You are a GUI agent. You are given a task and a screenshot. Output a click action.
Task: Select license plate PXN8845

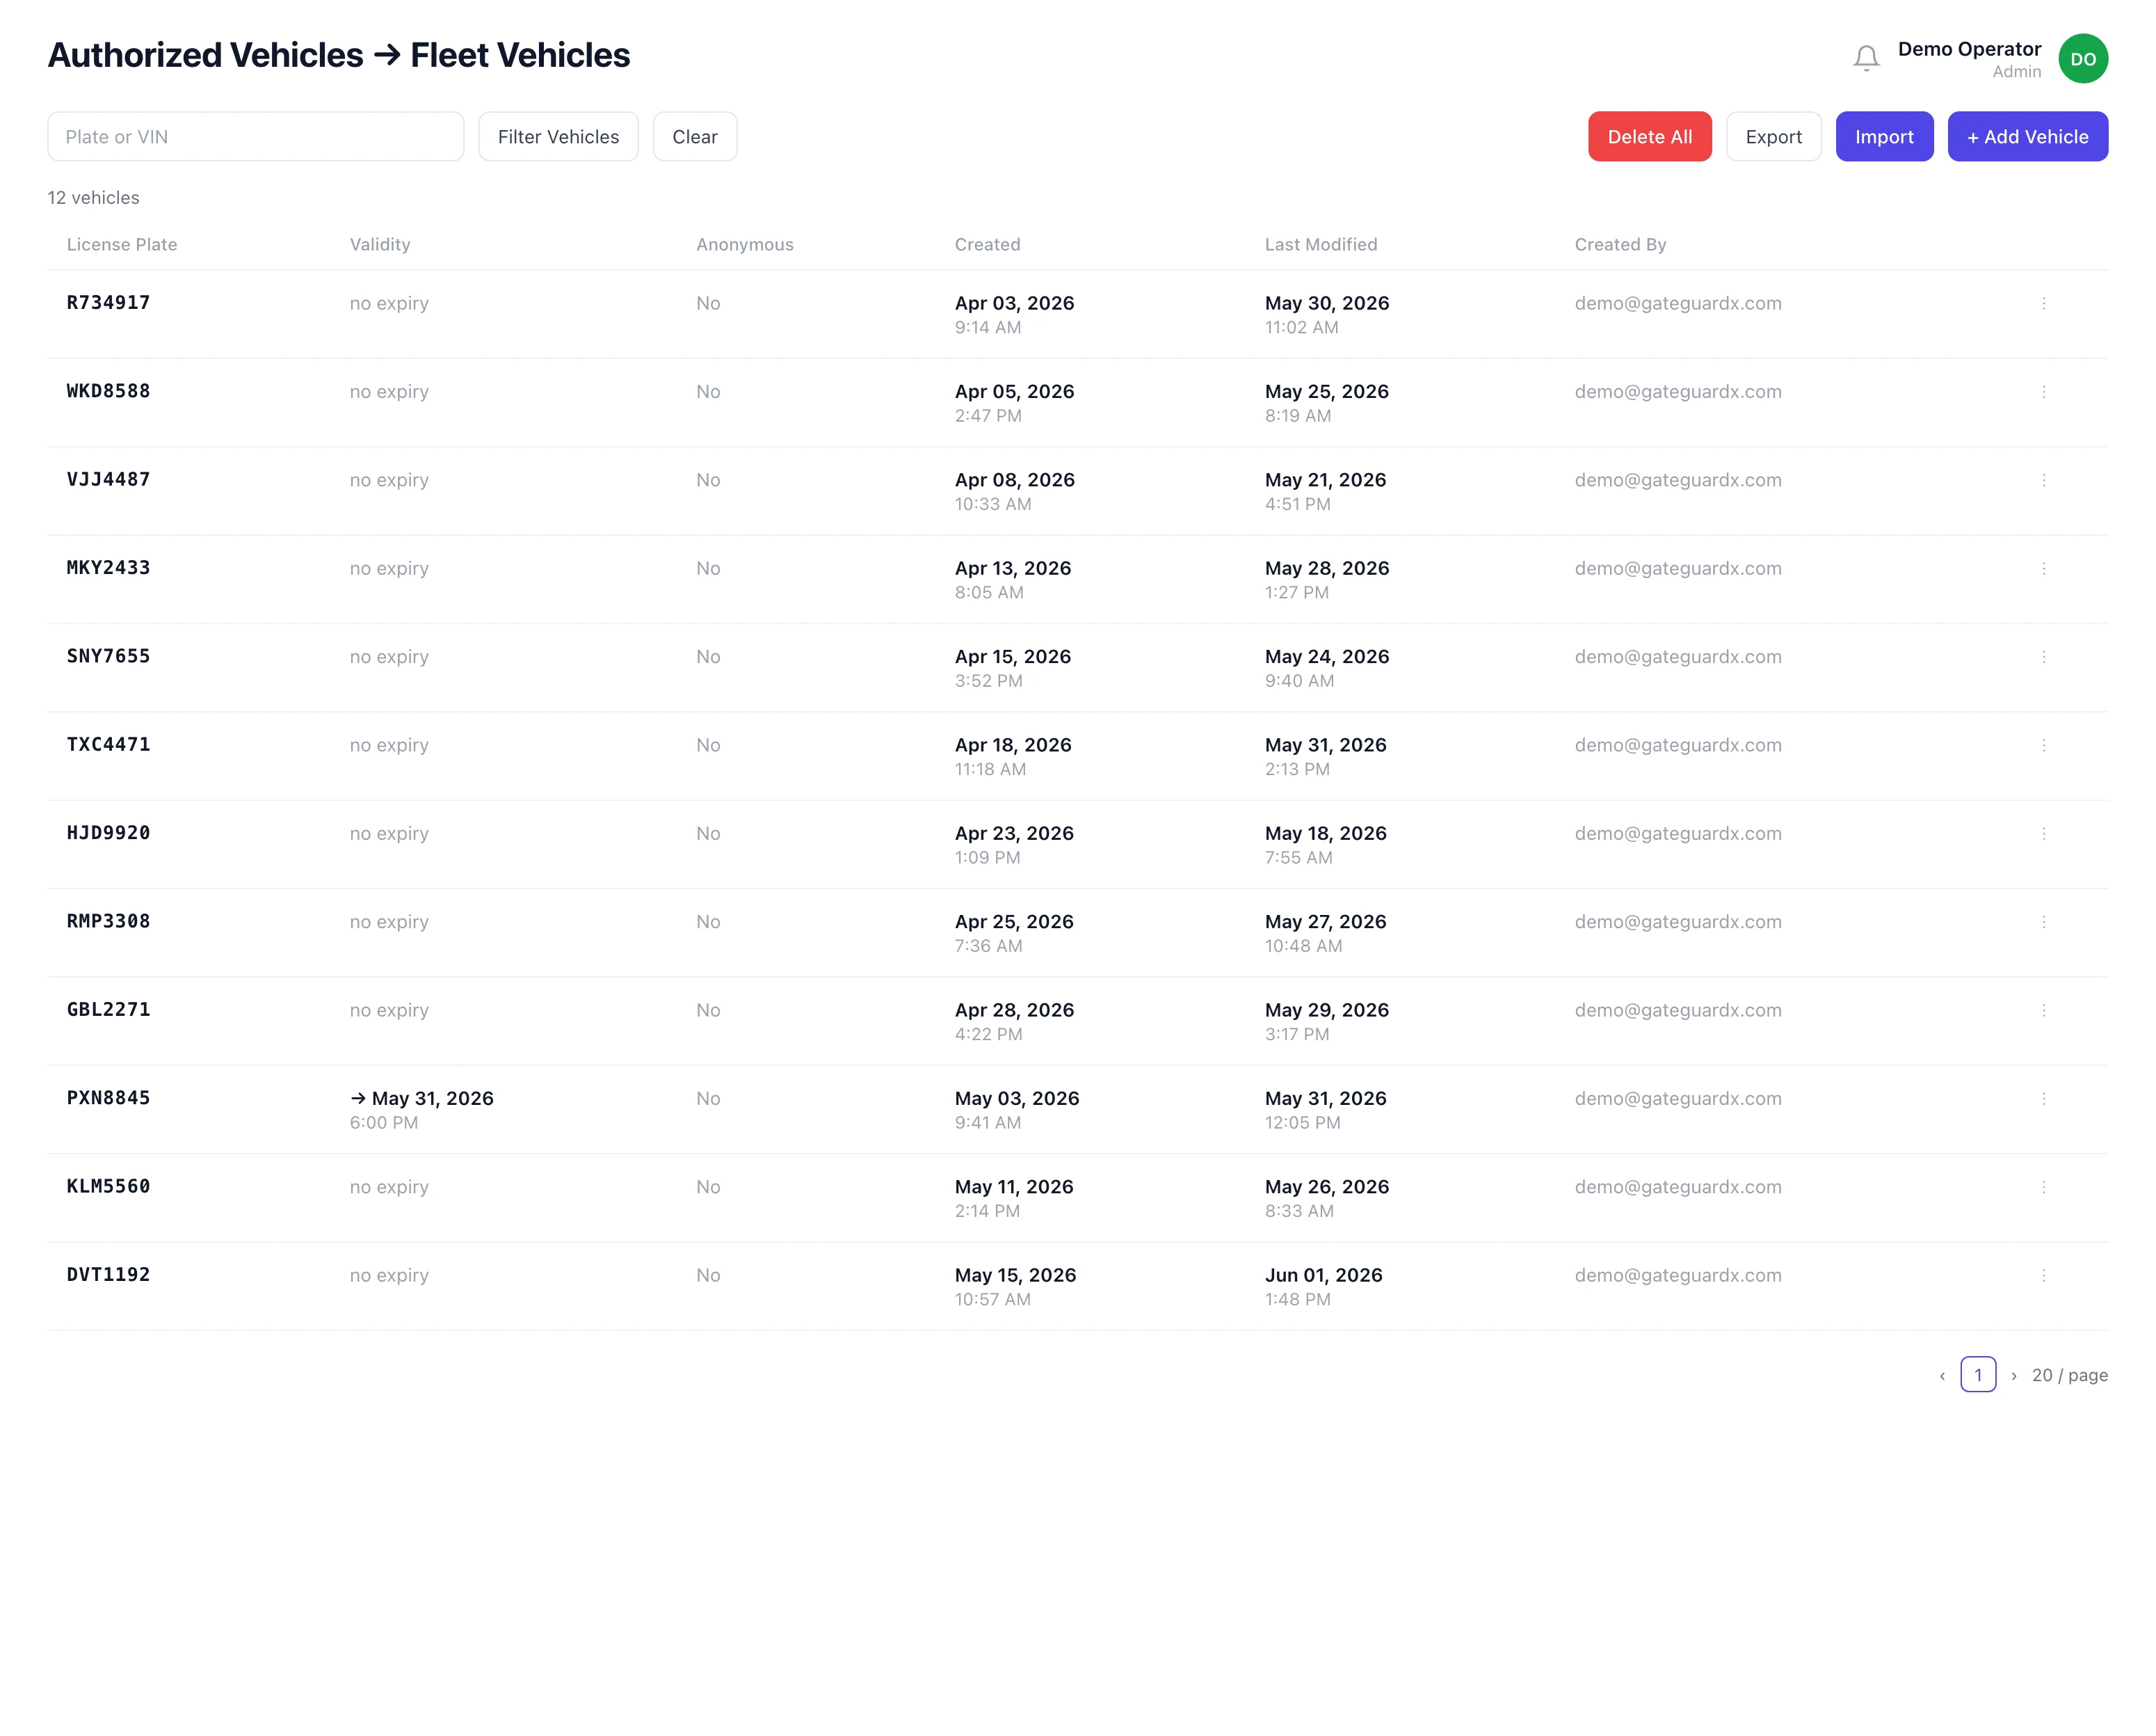click(x=109, y=1098)
